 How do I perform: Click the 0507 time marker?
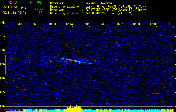pyautogui.click(x=120, y=24)
